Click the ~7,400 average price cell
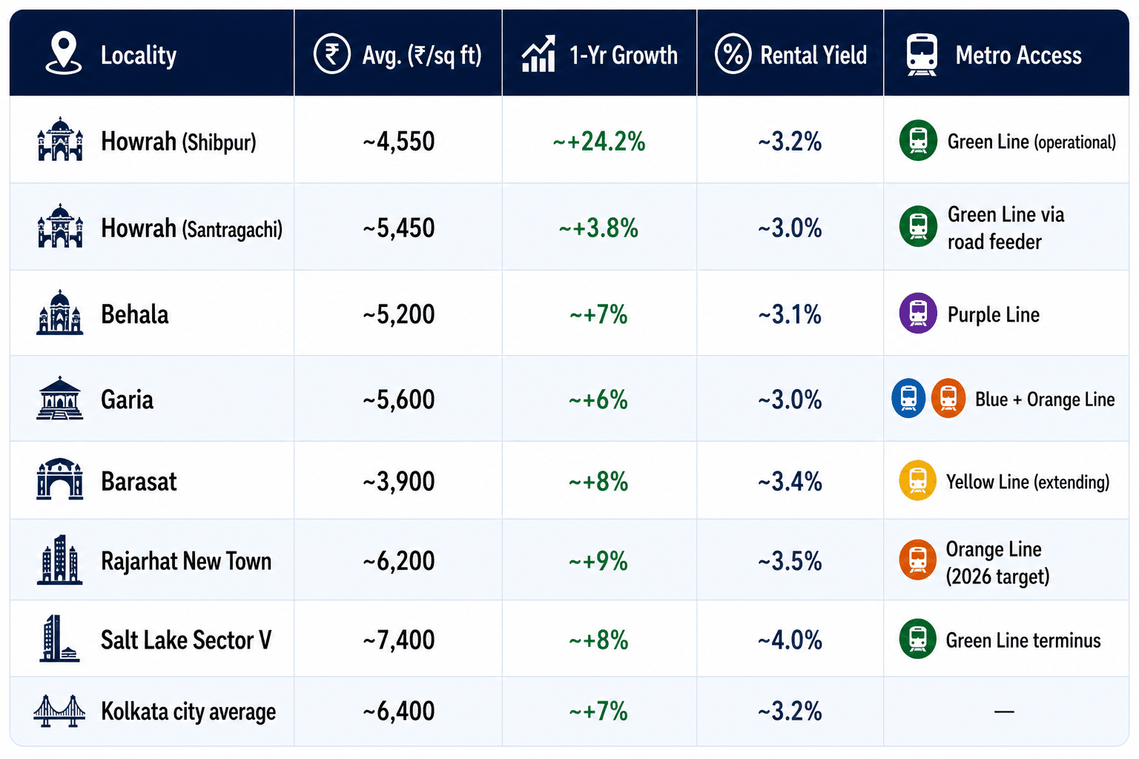Viewport: 1139px width, 759px height. pos(399,640)
